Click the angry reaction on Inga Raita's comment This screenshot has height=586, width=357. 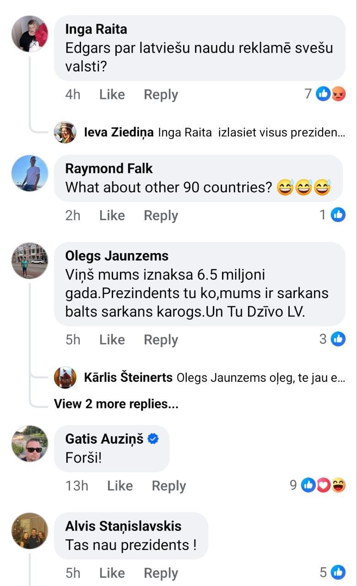click(x=338, y=94)
